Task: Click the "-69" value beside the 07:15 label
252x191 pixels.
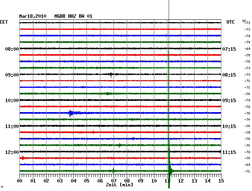Action: coord(247,49)
